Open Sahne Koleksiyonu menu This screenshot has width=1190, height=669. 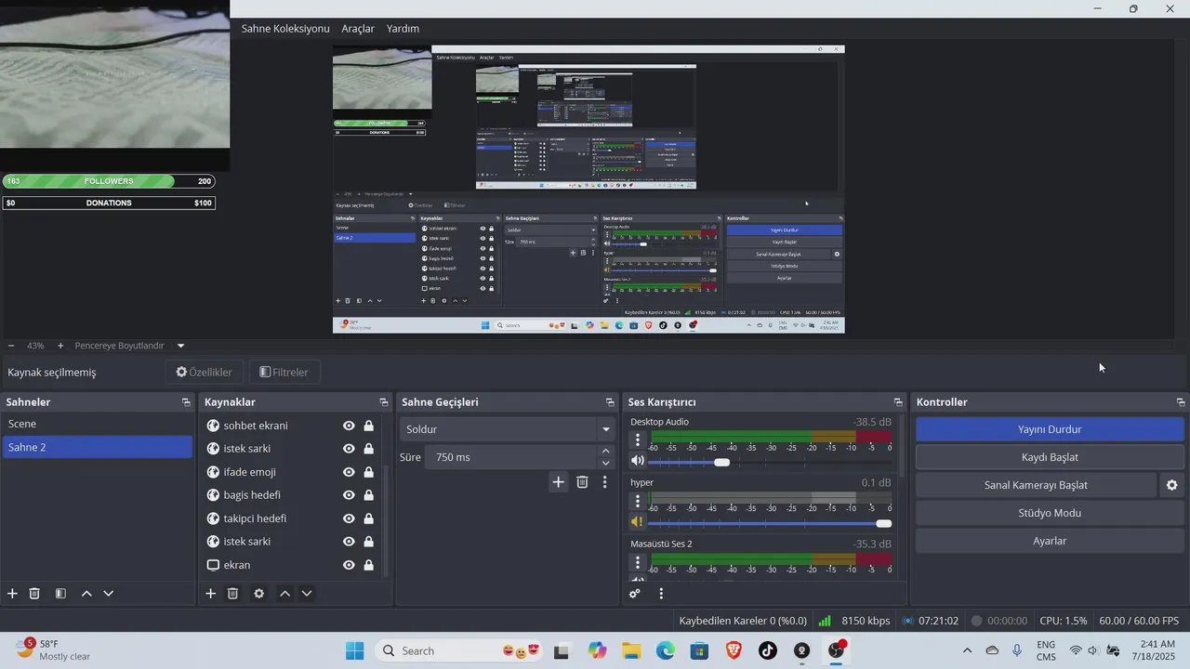[x=285, y=29]
